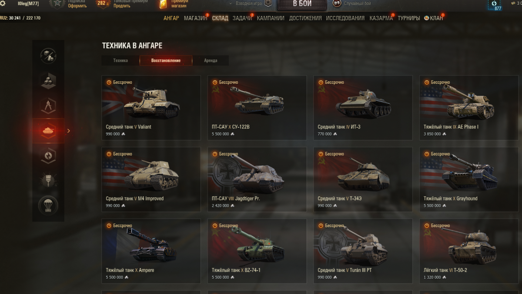The height and width of the screenshot is (294, 522).
Task: Go to the КАЗАРМА menu item
Action: [381, 18]
